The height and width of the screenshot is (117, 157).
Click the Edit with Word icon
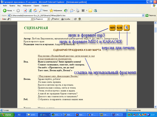click(x=83, y=10)
